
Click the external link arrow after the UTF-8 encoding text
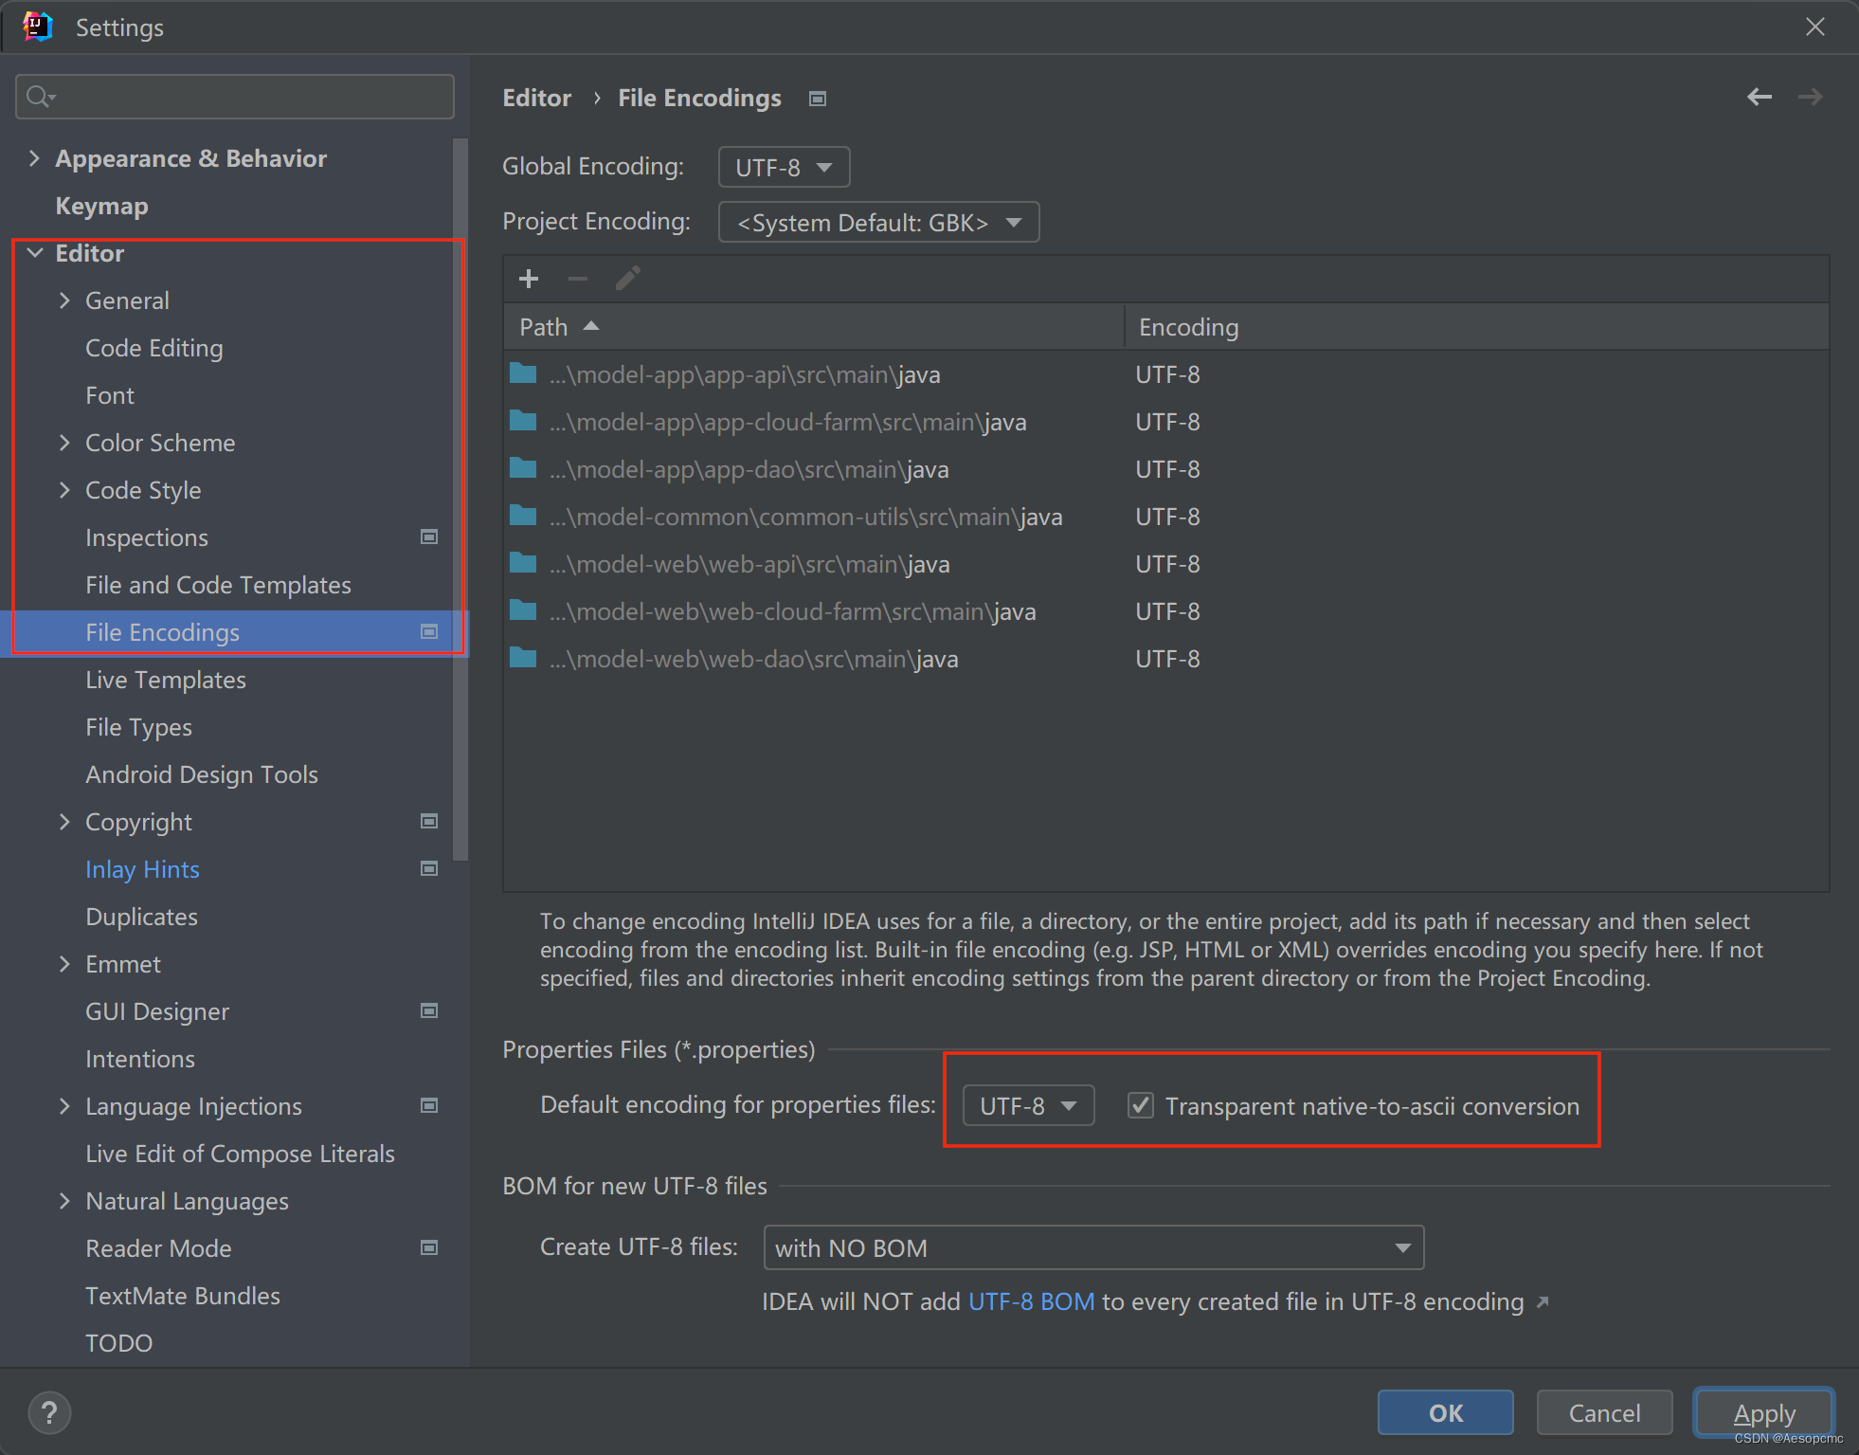(x=1543, y=1302)
